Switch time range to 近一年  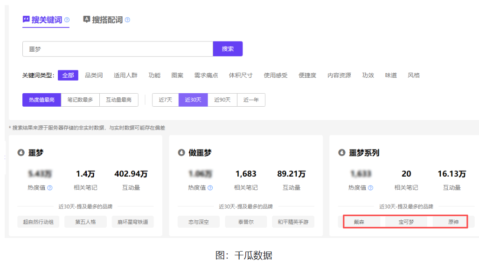coord(251,100)
